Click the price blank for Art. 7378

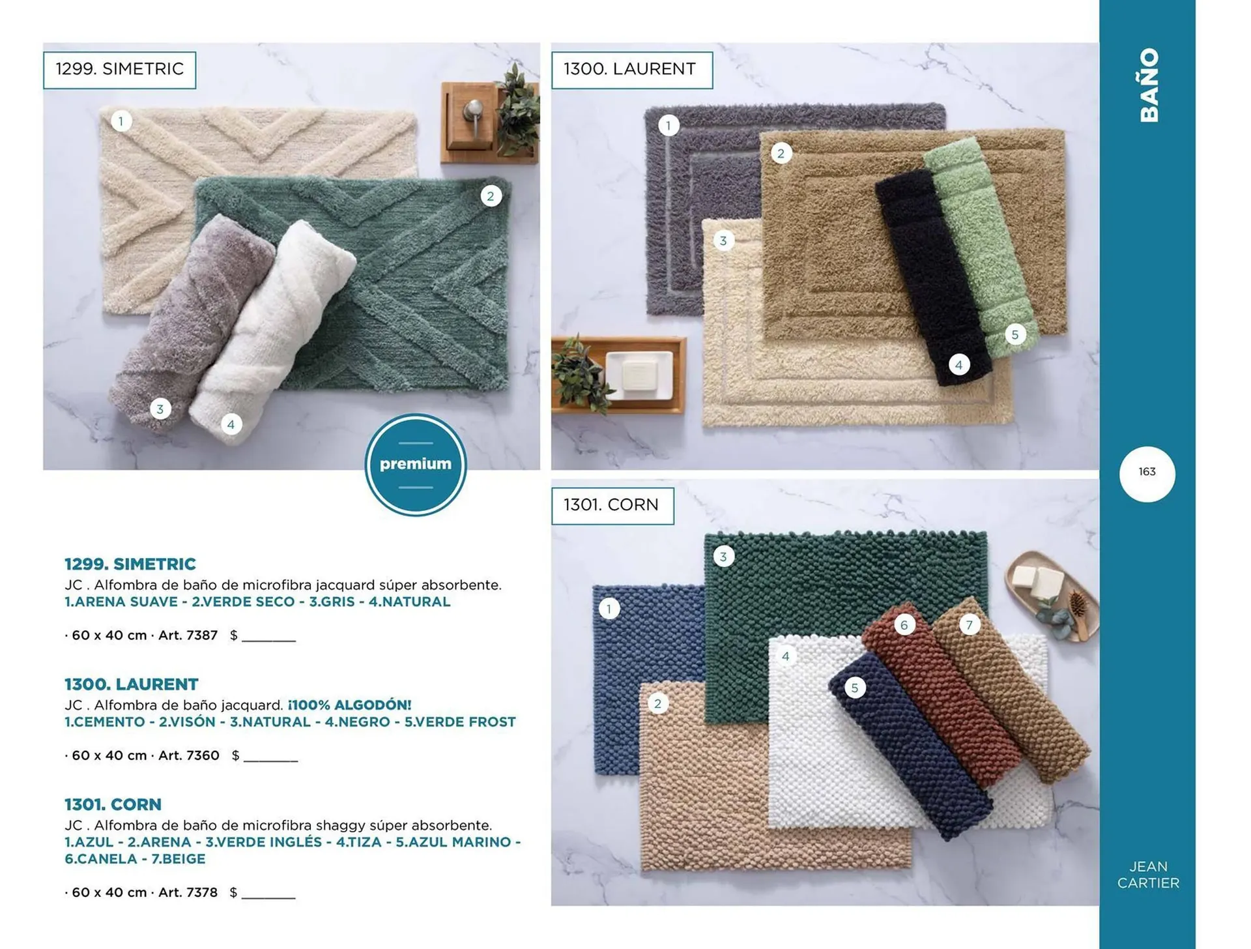(x=268, y=894)
